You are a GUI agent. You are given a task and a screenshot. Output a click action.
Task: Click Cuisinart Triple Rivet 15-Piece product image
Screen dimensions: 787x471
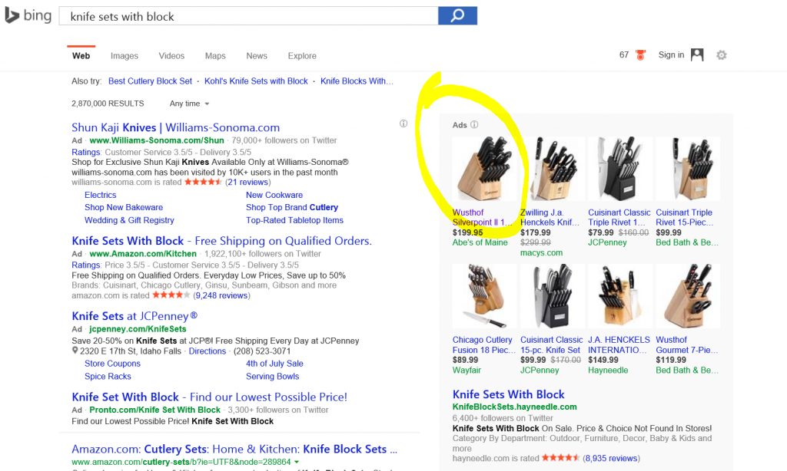[688, 169]
